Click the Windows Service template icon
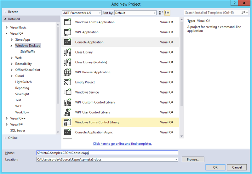Viewport: 252px width, 174px height. 67,92
